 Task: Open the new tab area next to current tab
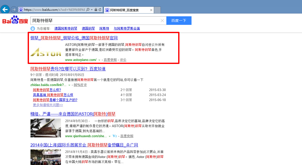(157, 10)
